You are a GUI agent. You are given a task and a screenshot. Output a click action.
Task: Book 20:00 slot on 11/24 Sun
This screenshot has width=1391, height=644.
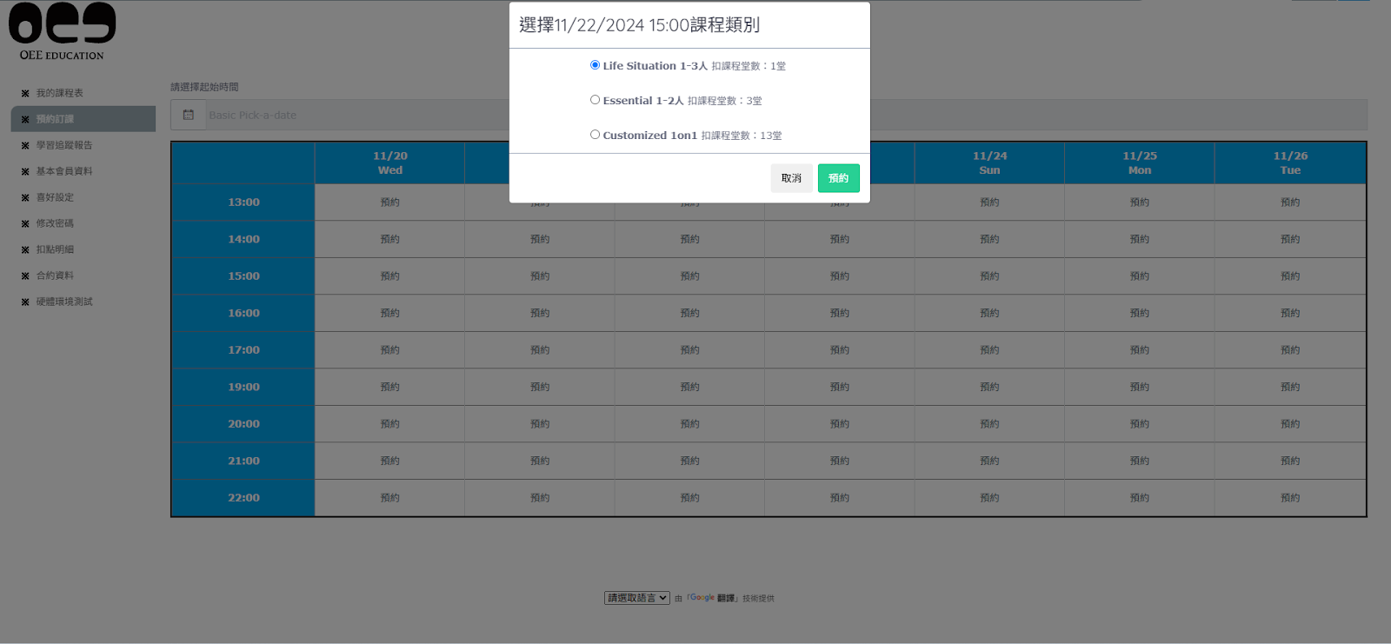click(989, 423)
